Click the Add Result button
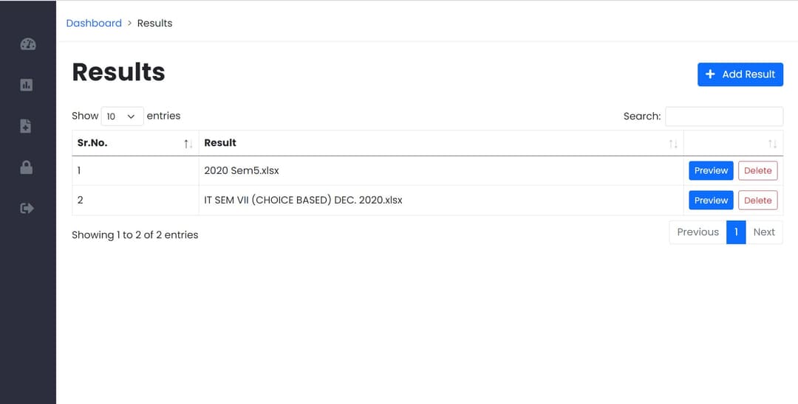Image resolution: width=798 pixels, height=404 pixels. [x=740, y=74]
